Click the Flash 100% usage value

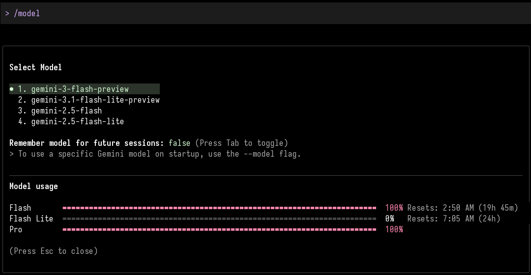click(x=394, y=208)
